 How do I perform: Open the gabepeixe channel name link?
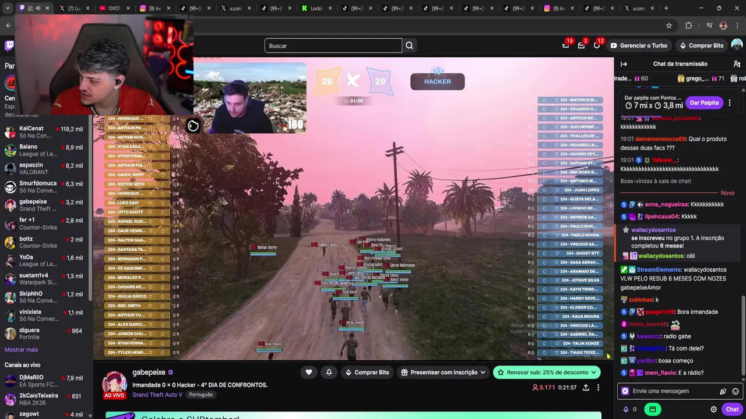(x=149, y=372)
